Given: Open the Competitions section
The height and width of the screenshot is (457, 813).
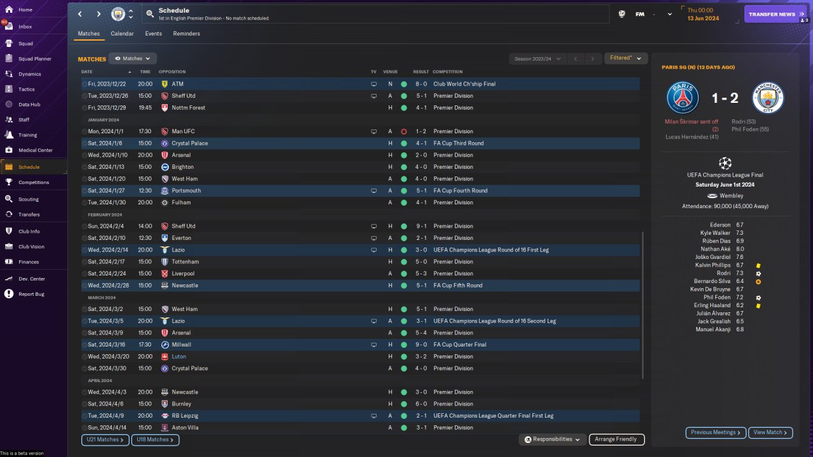Looking at the screenshot, I should tap(34, 182).
